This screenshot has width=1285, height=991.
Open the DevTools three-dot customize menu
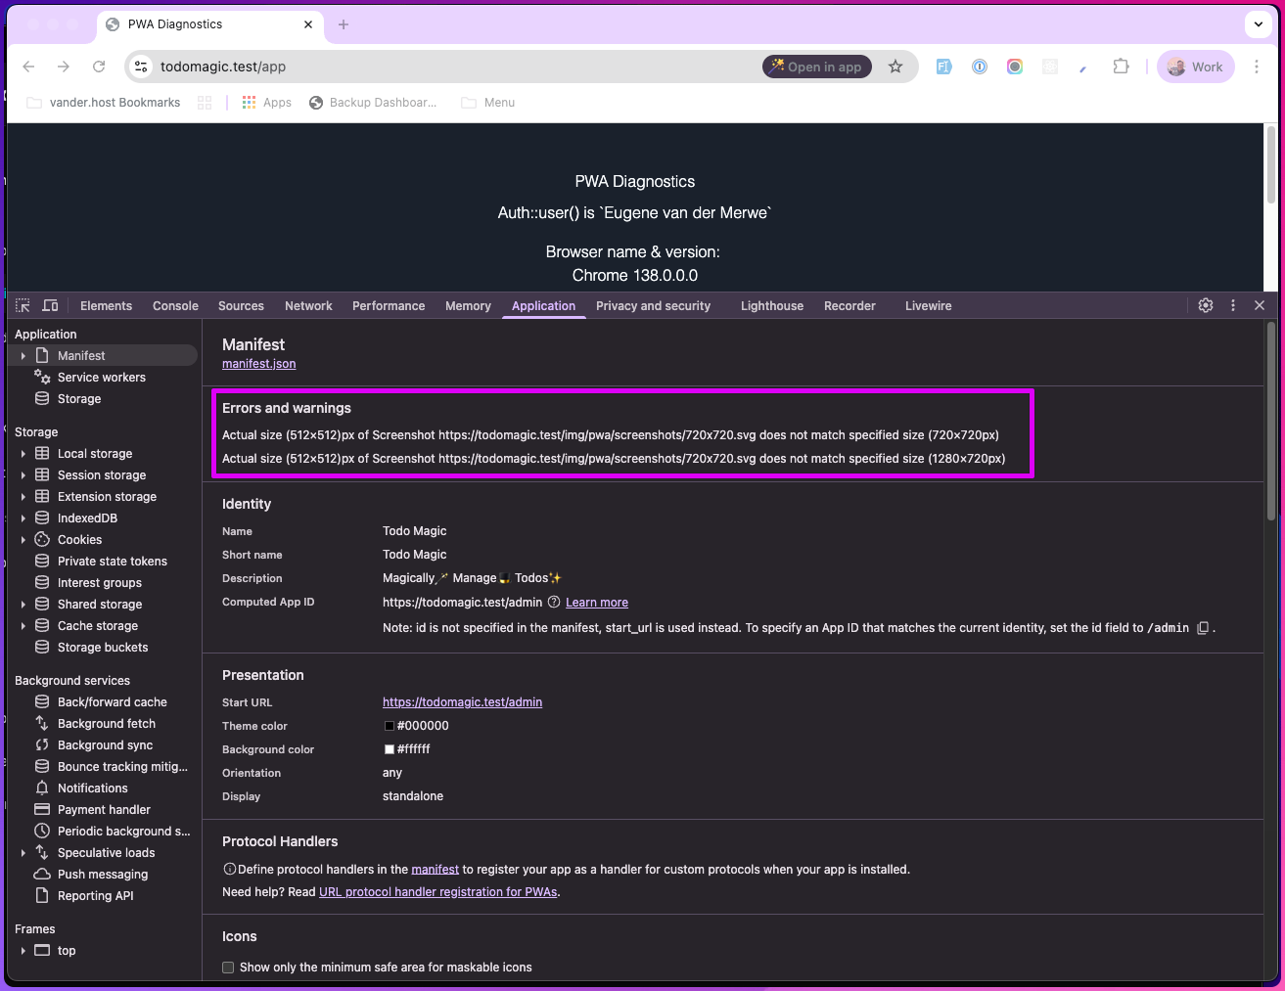click(1233, 305)
